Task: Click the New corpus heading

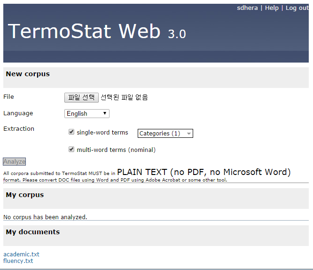Action: tap(28, 74)
